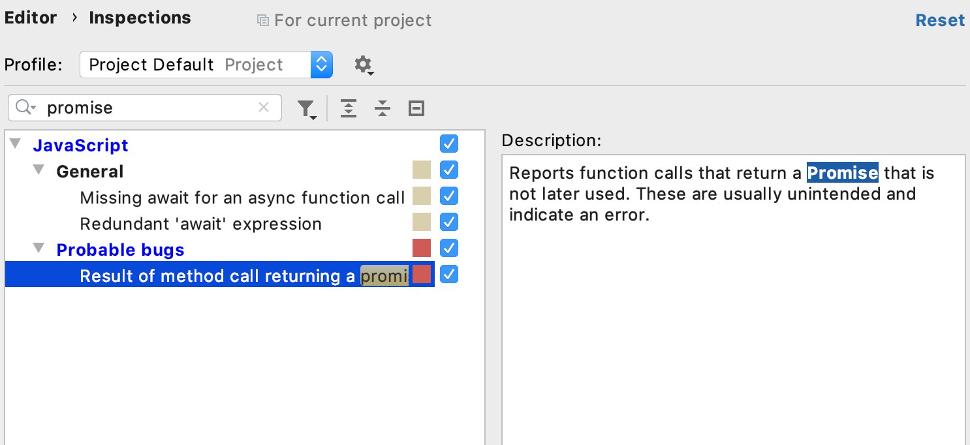
Task: Click the Editor breadcrumb
Action: 30,18
